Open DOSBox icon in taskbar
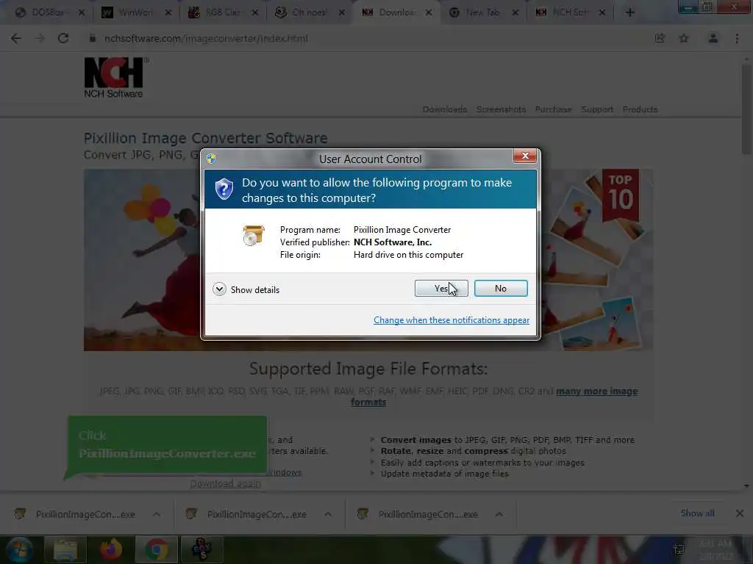The width and height of the screenshot is (753, 564). 201,549
